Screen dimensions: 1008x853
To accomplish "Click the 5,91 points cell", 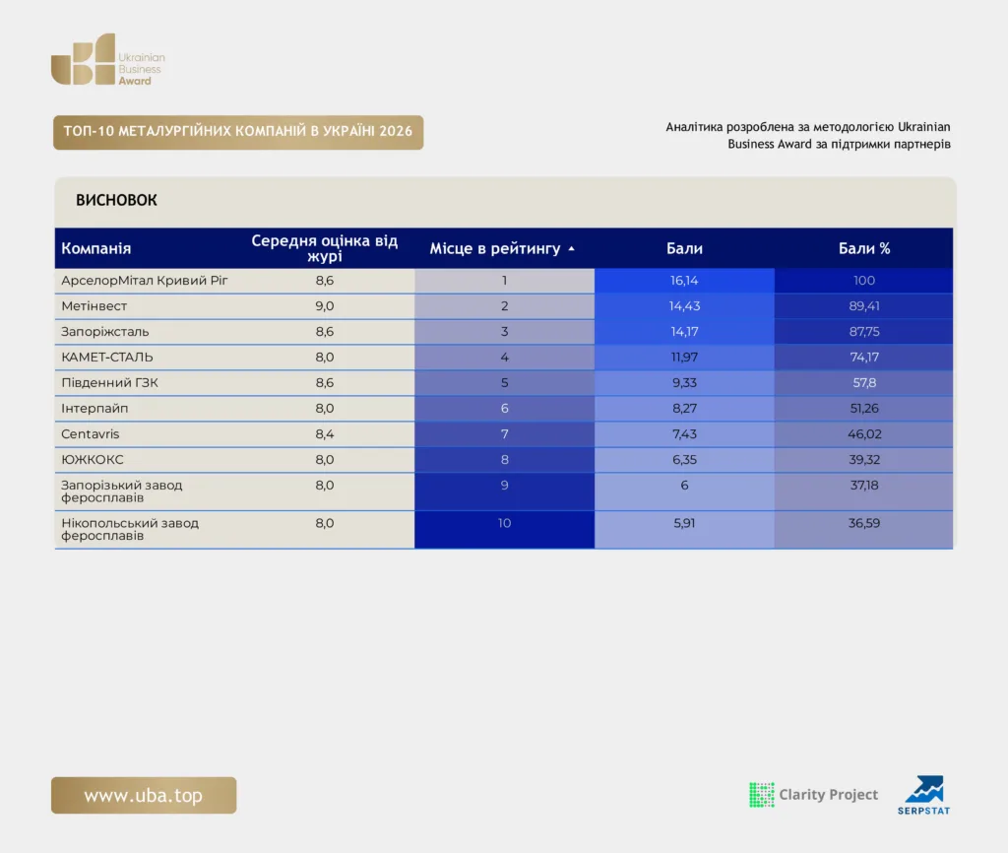I will click(684, 529).
